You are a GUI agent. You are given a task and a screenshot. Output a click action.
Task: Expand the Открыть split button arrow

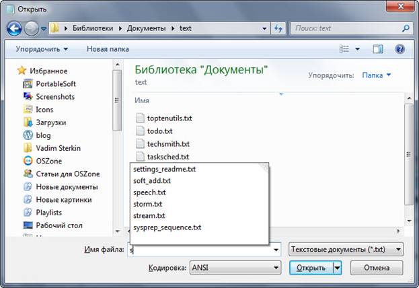pos(338,268)
